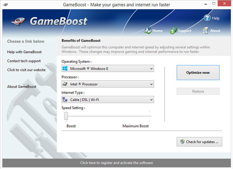Expand the Processor dropdown arrow

coord(151,84)
